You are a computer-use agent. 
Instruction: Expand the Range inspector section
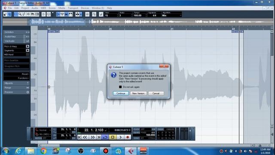(x=16, y=87)
